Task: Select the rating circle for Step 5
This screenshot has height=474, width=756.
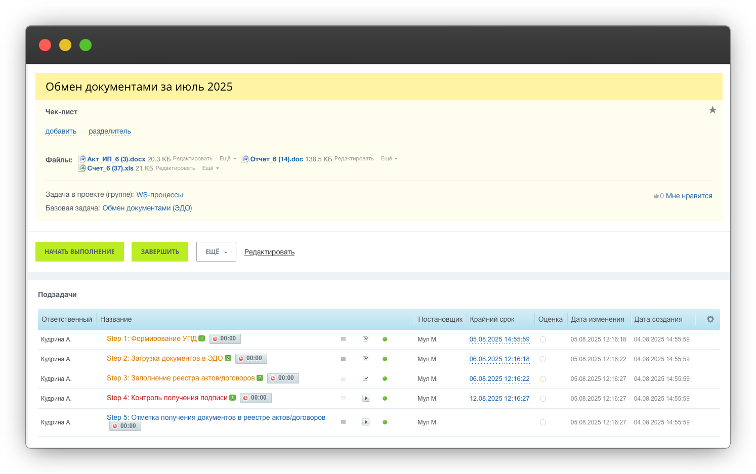Action: tap(543, 422)
